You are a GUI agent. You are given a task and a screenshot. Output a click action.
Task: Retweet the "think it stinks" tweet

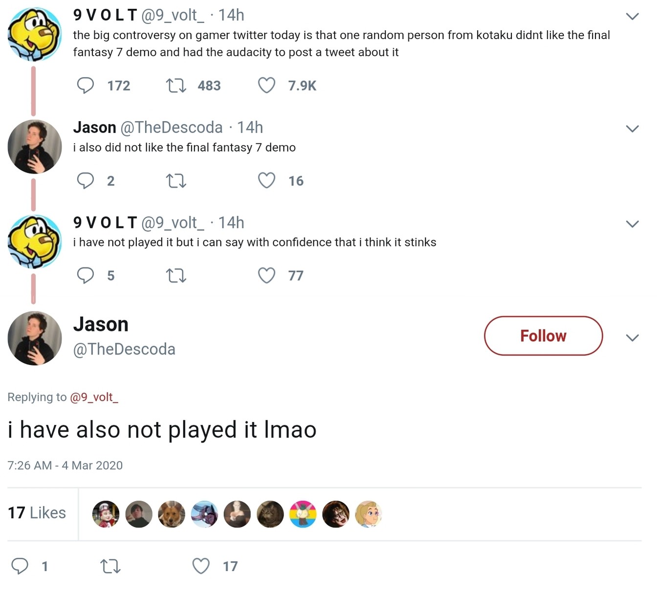click(176, 276)
